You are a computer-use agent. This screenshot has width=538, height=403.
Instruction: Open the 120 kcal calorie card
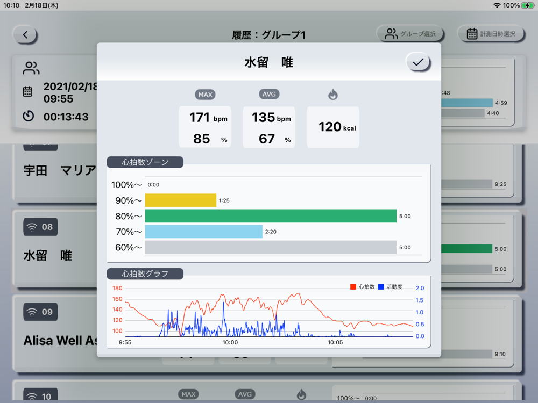(x=332, y=127)
